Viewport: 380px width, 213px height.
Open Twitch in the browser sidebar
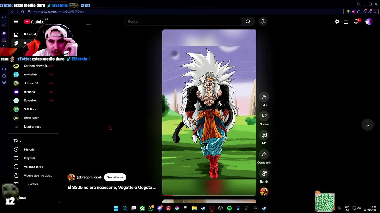(x=4, y=33)
